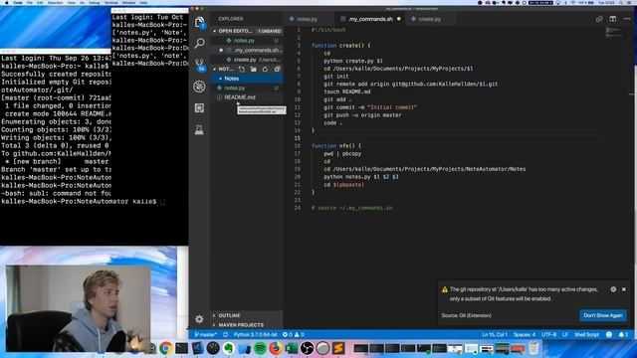The width and height of the screenshot is (637, 358).
Task: Open Firefox from the Dock
Action: (276, 348)
